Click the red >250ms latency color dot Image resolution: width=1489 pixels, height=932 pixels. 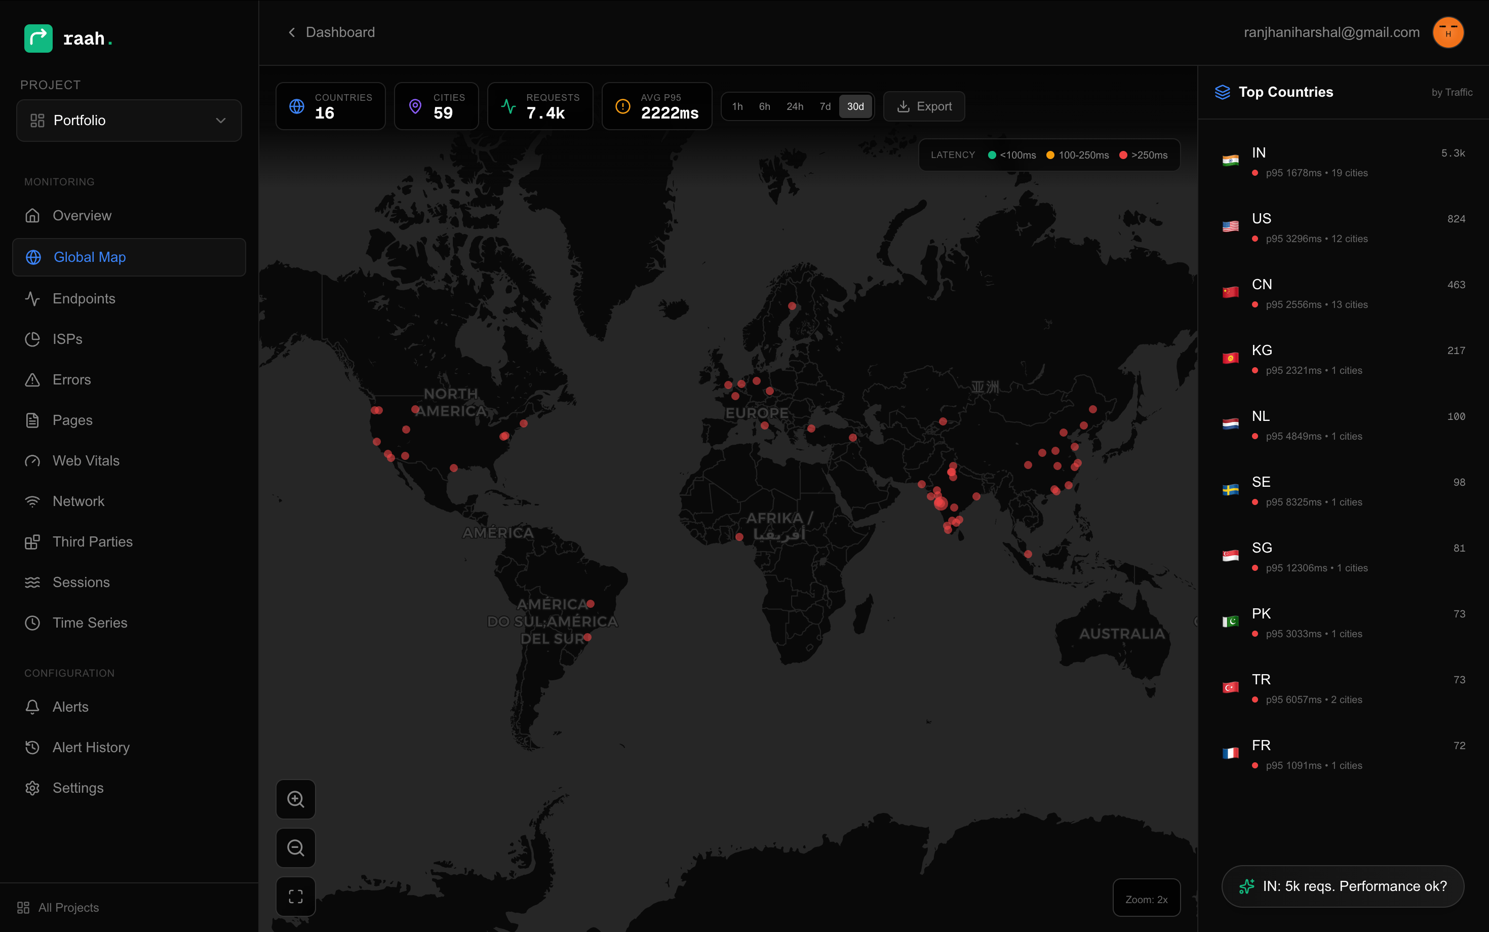[x=1124, y=154]
